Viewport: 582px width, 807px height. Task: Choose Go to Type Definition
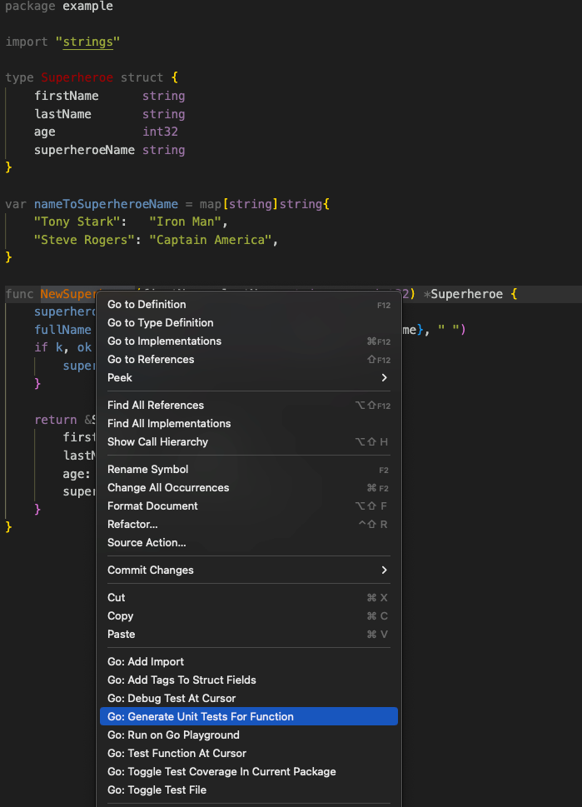(x=160, y=323)
